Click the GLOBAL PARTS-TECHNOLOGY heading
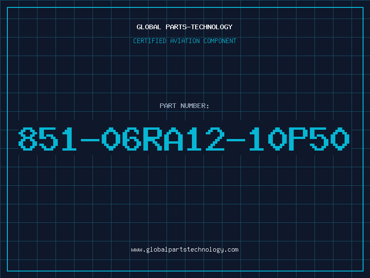The width and height of the screenshot is (370, 278). coord(185,27)
